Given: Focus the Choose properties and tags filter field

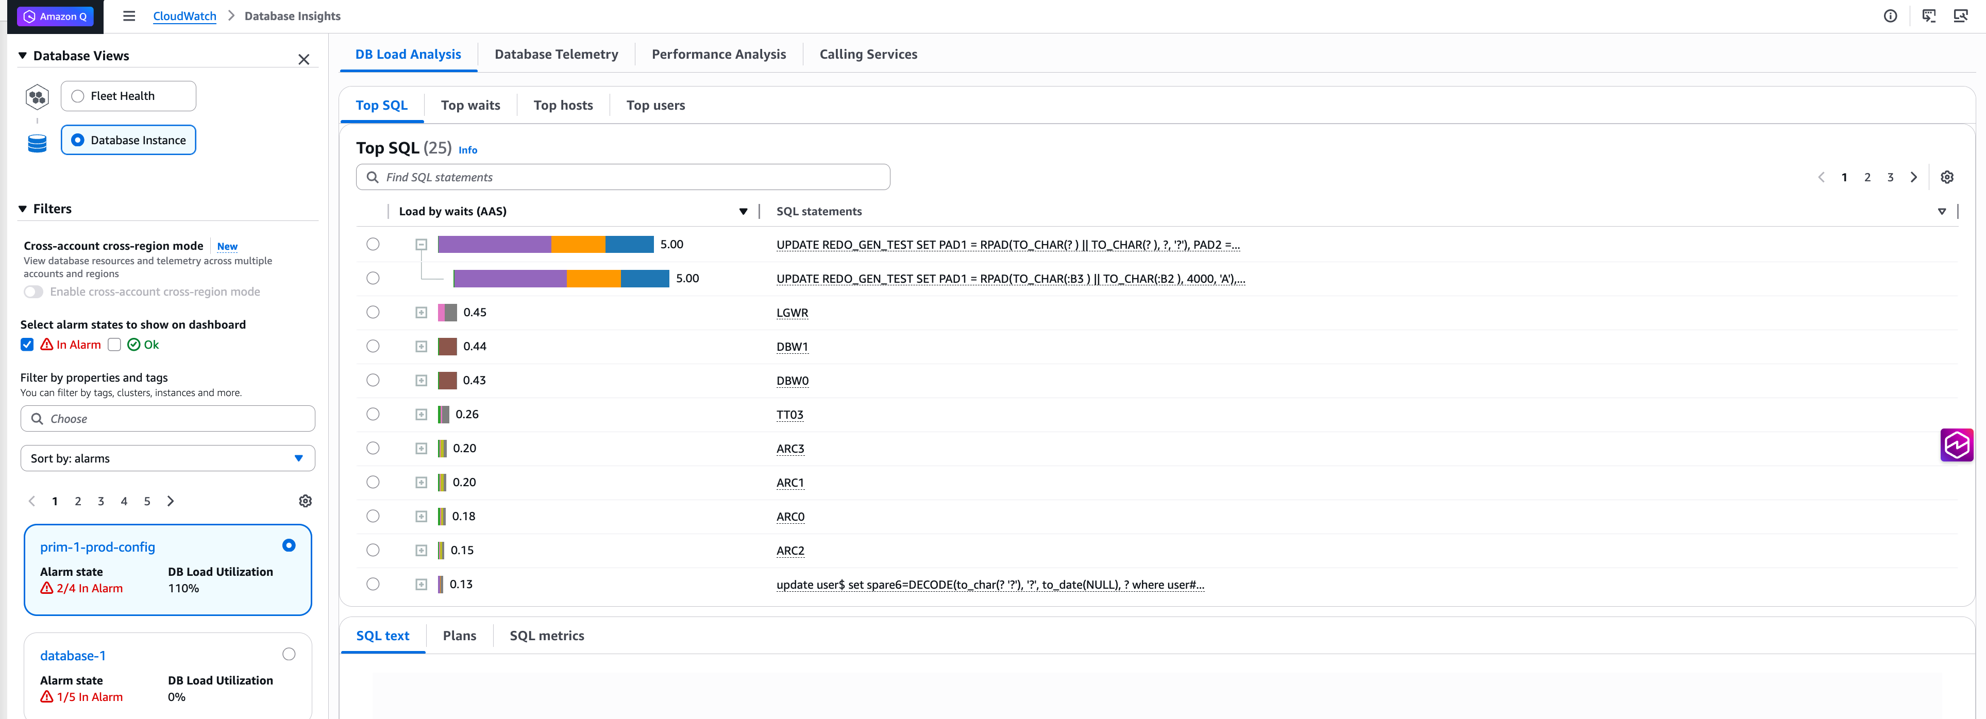Looking at the screenshot, I should point(167,418).
